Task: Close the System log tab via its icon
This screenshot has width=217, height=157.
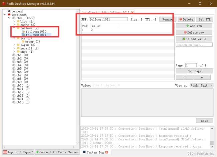Action: click(x=107, y=152)
